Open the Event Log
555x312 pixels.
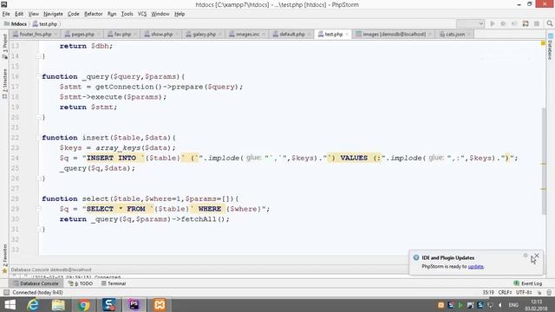pos(528,283)
